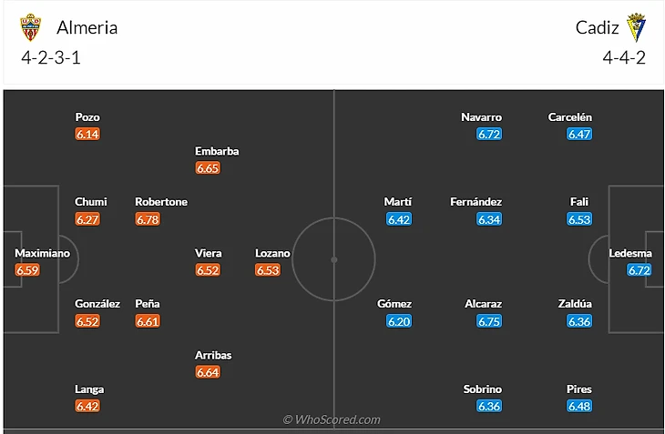Open the Almeria team name link

[x=87, y=27]
